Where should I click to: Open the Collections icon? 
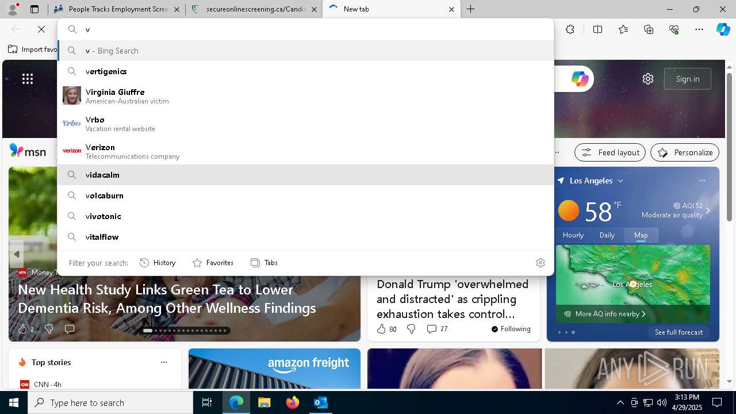coord(649,29)
